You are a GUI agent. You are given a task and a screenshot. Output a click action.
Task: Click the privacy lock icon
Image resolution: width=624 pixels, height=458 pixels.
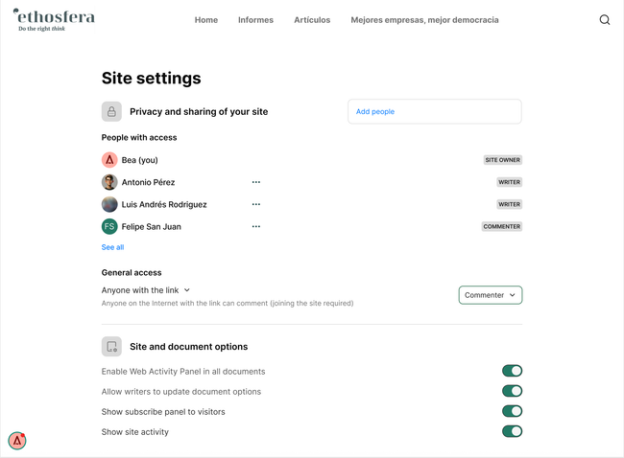pyautogui.click(x=111, y=111)
